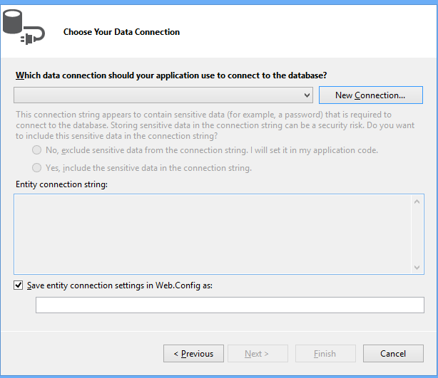Select 'Yes, include the sensitive data' option

coord(37,168)
